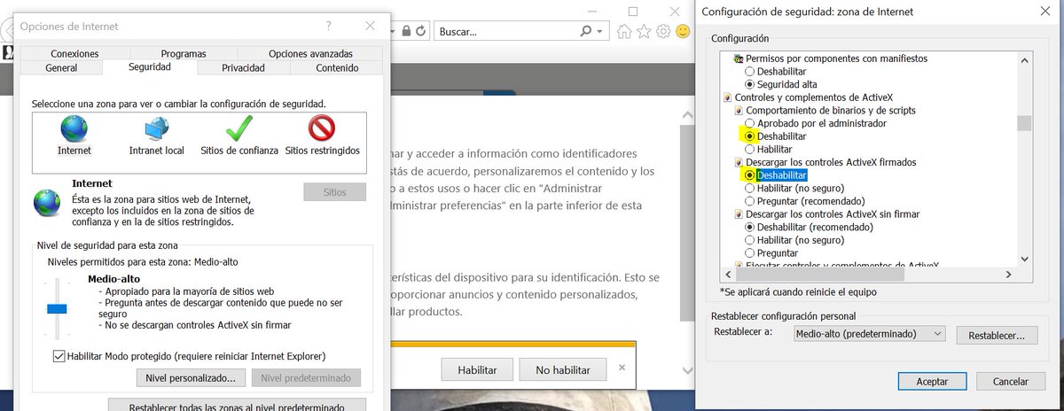Dismiss the notification bar with its X
This screenshot has height=411, width=1064.
(622, 367)
